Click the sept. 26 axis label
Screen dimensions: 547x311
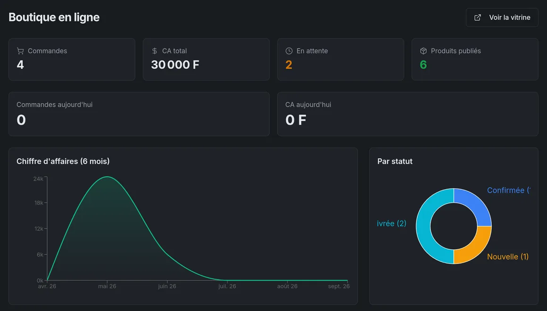pyautogui.click(x=339, y=286)
